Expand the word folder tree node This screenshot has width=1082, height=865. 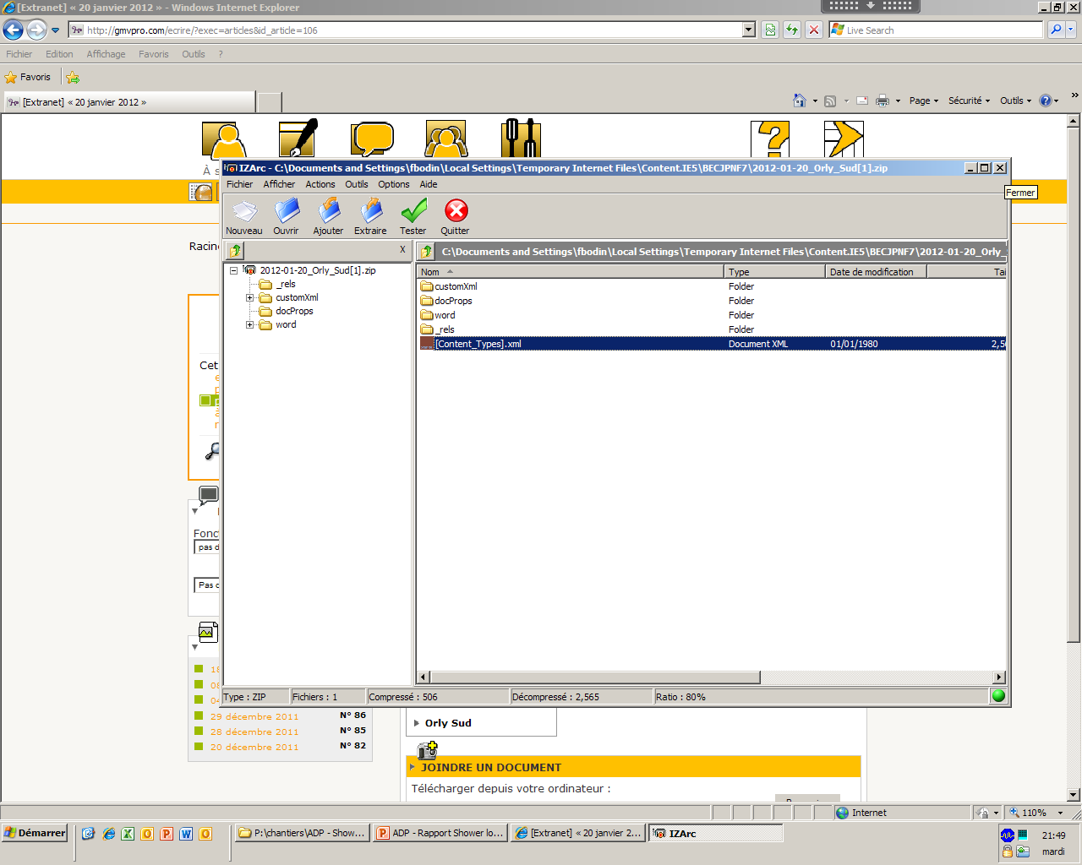point(249,324)
